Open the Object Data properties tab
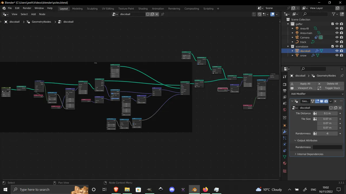346x194 pixels. [x=284, y=157]
